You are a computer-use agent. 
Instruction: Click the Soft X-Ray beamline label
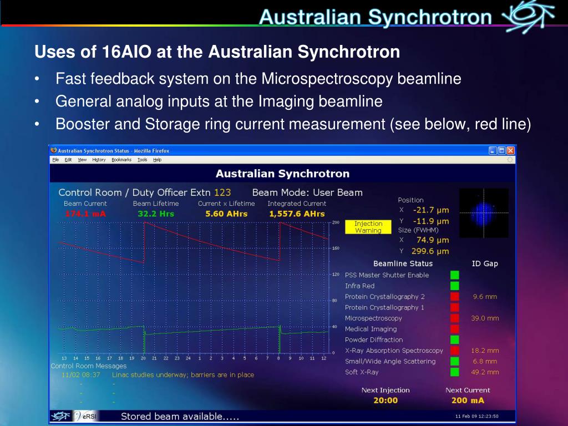coord(362,372)
